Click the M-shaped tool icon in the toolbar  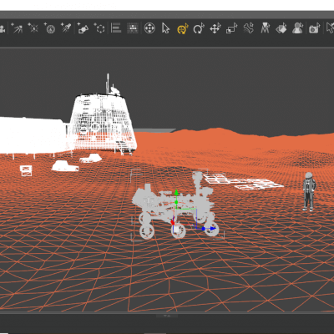(265, 28)
